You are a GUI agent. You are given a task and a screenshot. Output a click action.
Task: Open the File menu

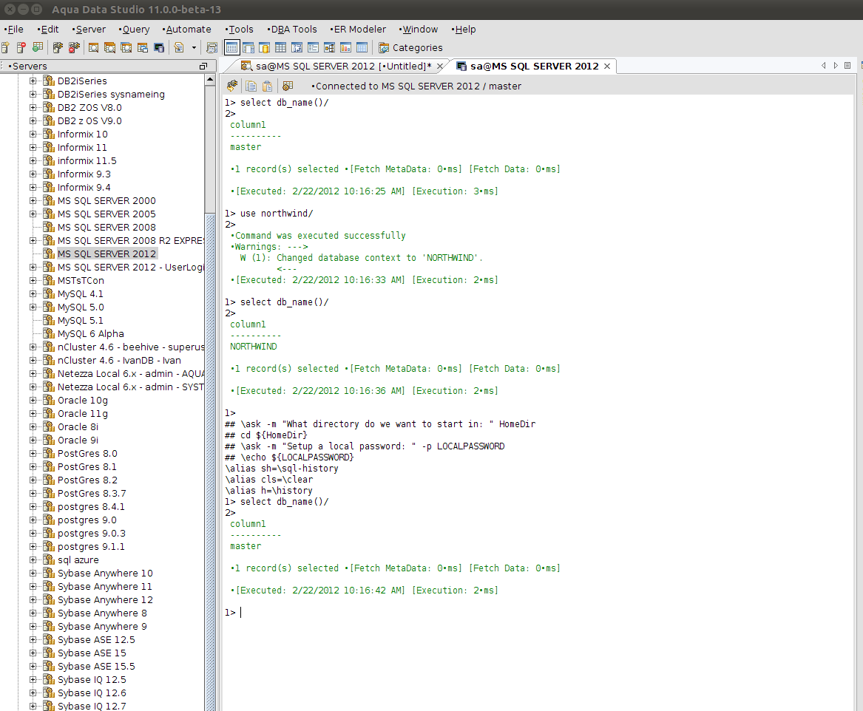click(x=14, y=29)
